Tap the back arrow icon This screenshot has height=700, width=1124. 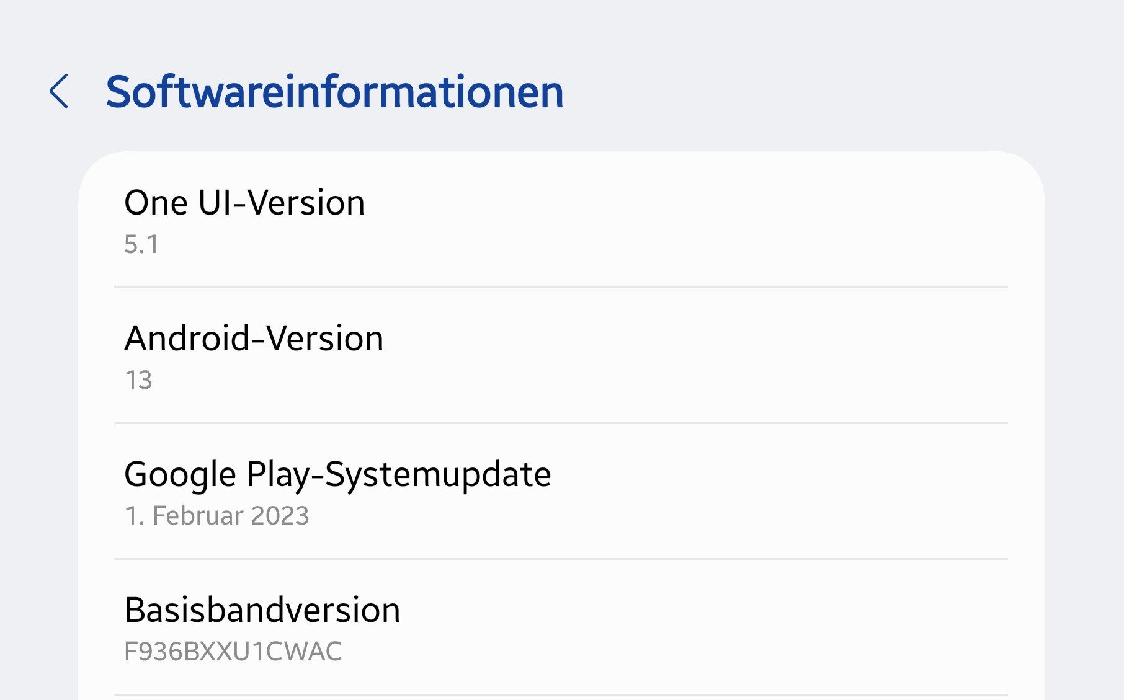point(59,91)
